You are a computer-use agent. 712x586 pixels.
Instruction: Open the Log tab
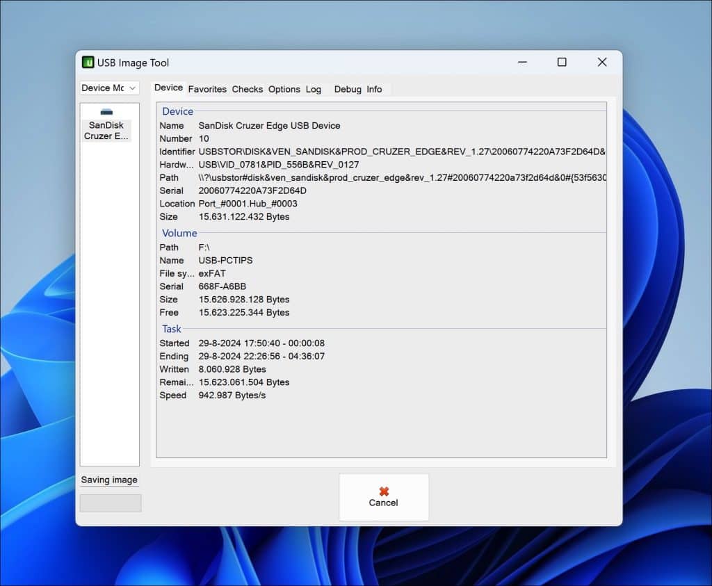(x=314, y=90)
